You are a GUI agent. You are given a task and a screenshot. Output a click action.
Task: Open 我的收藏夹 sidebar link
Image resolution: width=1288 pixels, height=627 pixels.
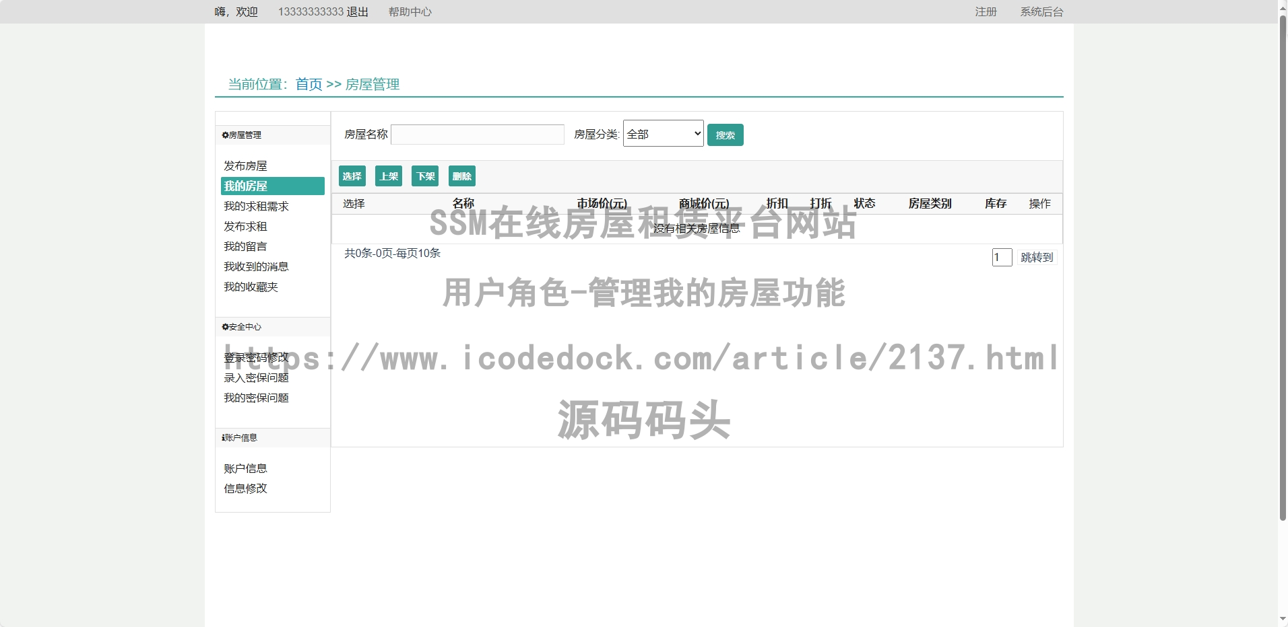click(x=251, y=287)
